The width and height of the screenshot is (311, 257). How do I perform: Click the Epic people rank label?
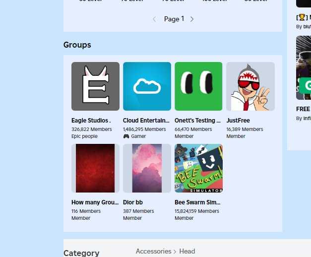pos(84,136)
